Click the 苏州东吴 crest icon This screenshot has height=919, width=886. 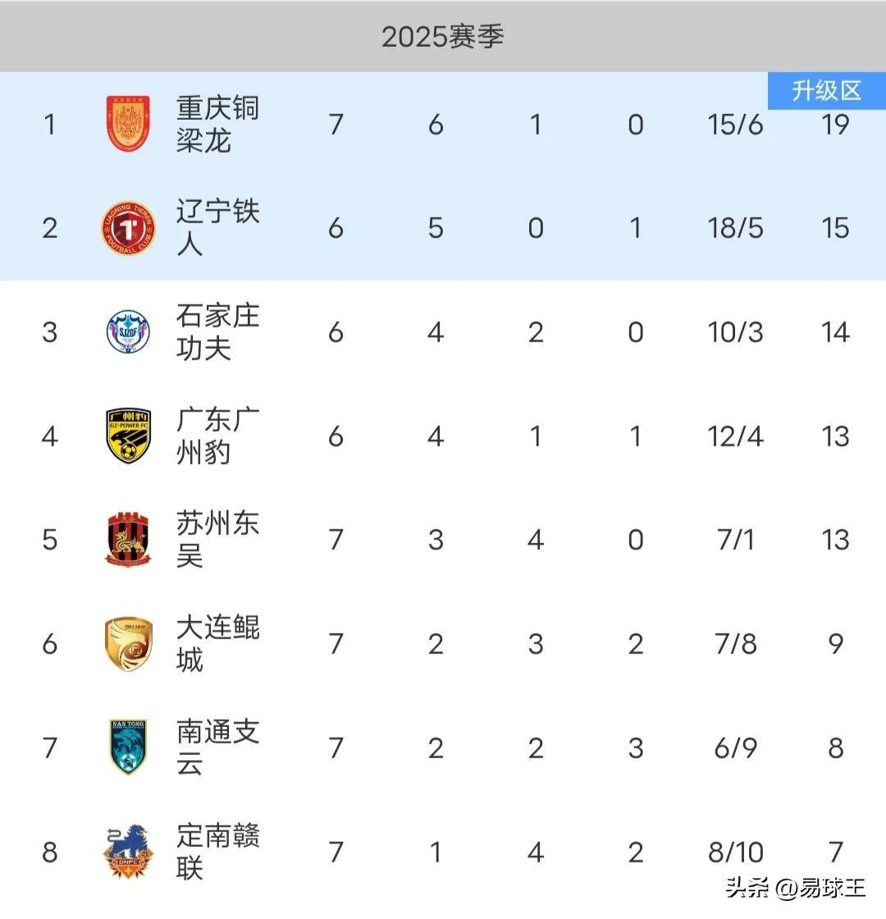click(x=128, y=539)
